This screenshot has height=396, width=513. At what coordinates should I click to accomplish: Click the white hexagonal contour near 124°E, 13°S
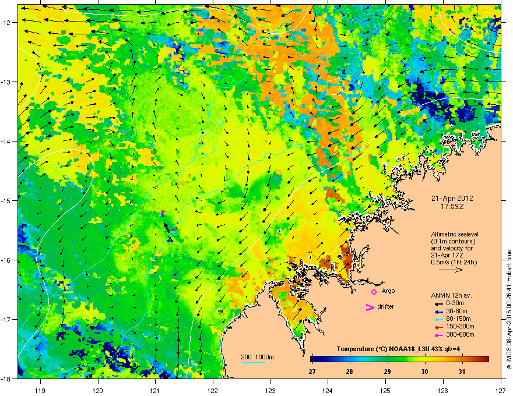coord(336,86)
